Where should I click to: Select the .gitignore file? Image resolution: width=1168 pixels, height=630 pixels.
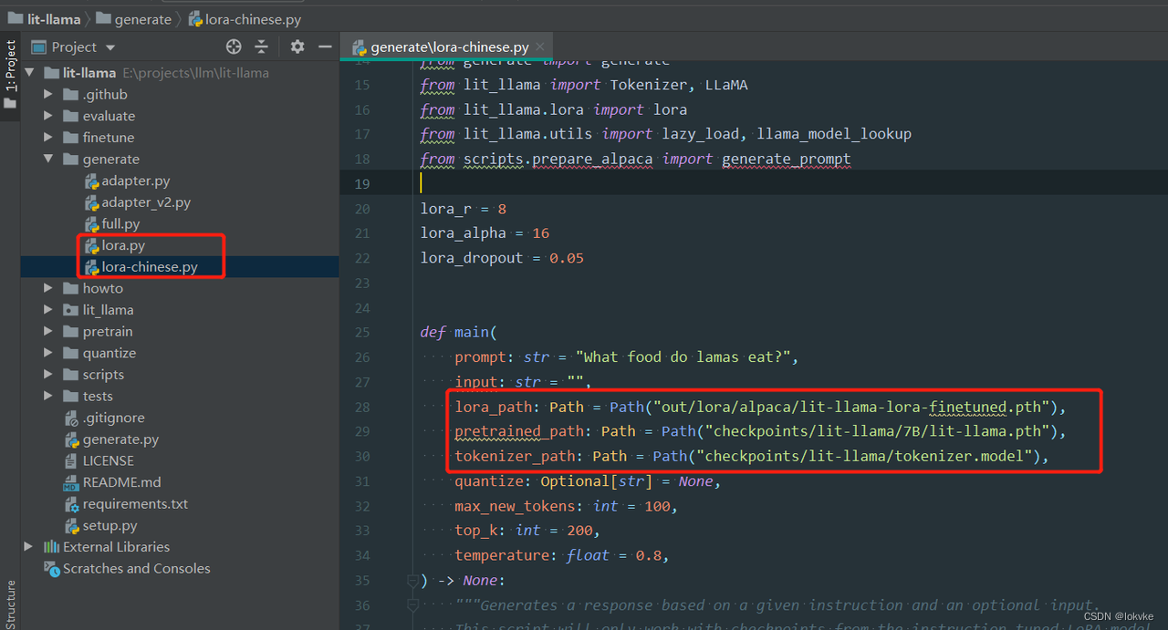pos(113,418)
